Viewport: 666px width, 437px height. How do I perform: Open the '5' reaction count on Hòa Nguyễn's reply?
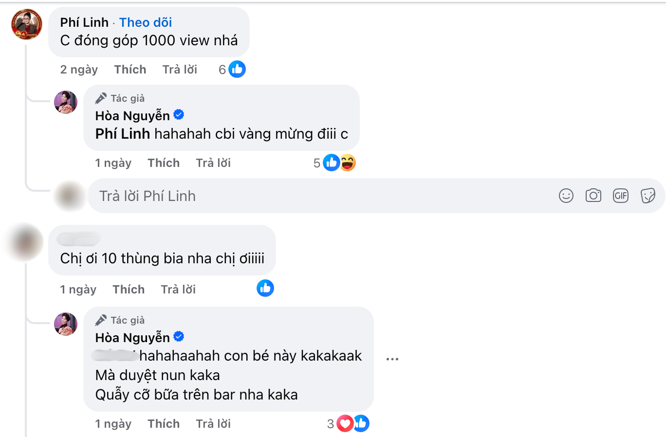coord(316,163)
